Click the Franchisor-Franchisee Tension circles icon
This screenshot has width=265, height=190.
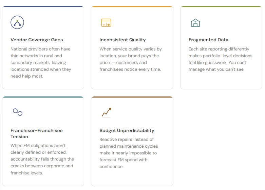[x=17, y=112]
